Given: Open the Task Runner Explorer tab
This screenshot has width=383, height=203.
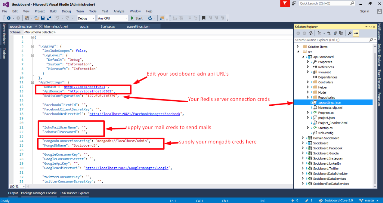Looking at the screenshot, I should 74,193.
